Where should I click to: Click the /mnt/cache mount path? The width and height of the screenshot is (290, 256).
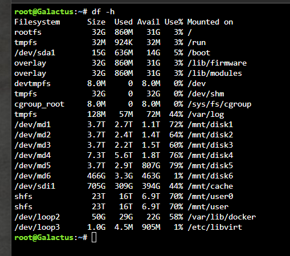(210, 186)
